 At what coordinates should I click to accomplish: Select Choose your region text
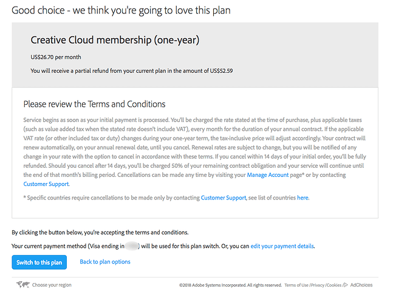(52, 285)
